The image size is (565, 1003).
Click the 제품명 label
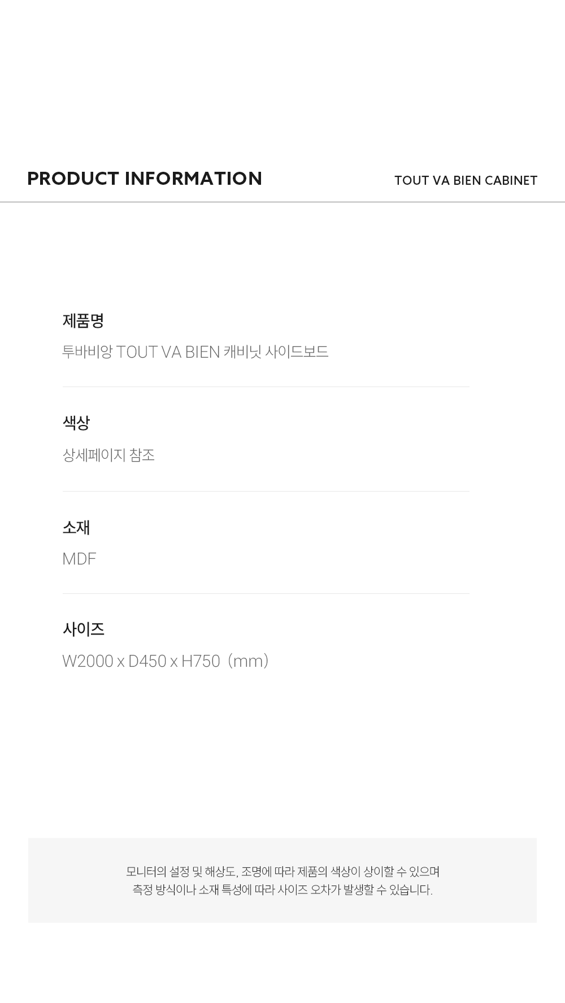coord(83,321)
